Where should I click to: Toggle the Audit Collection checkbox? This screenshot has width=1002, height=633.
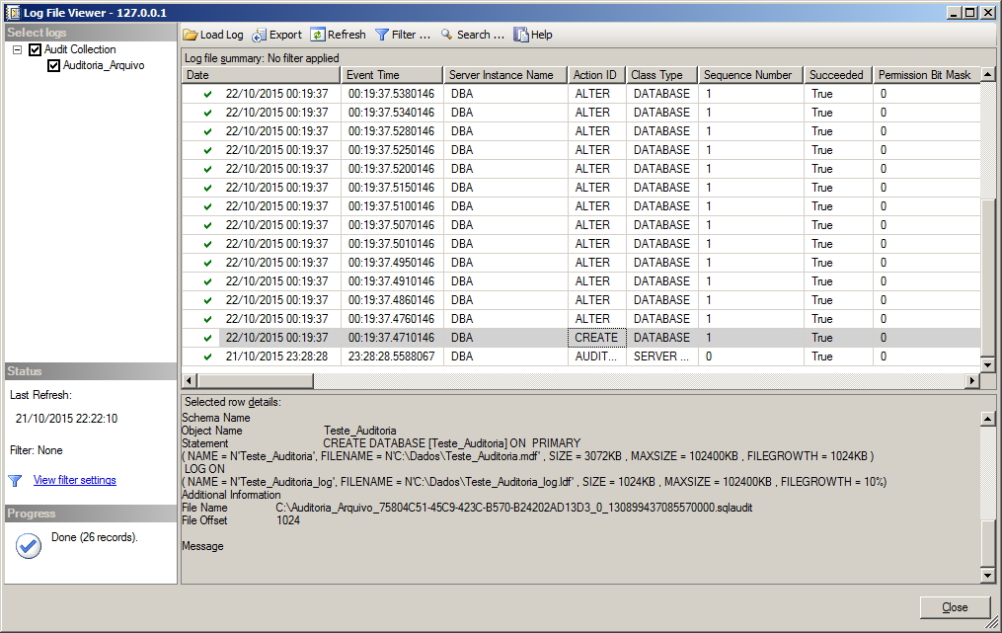(36, 49)
